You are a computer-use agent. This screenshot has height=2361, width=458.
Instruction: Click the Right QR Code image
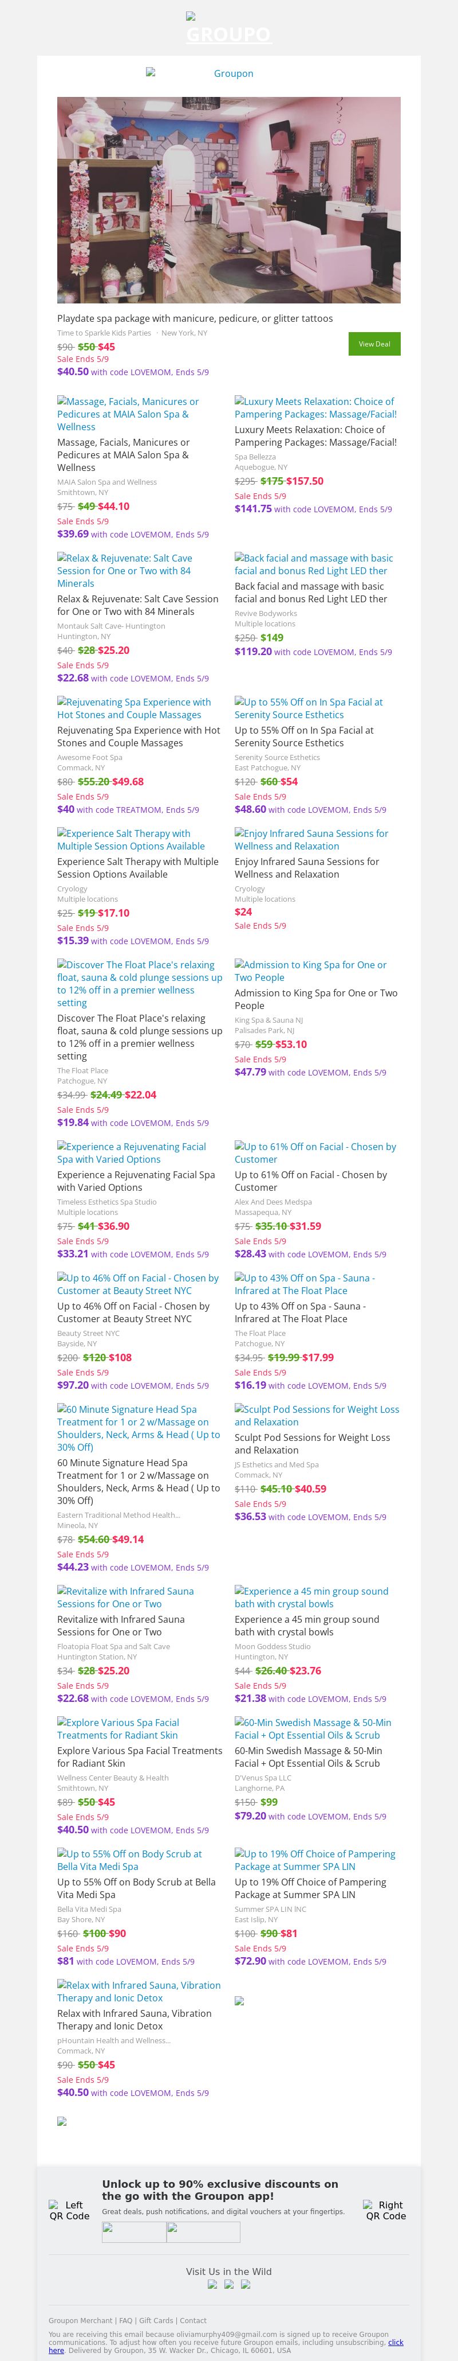385,2210
